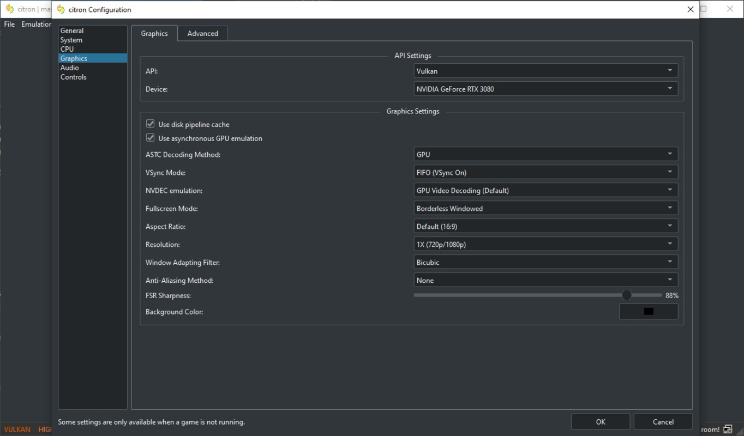Click the citron logo in the Configuration title bar
This screenshot has height=436, width=744.
tap(61, 9)
